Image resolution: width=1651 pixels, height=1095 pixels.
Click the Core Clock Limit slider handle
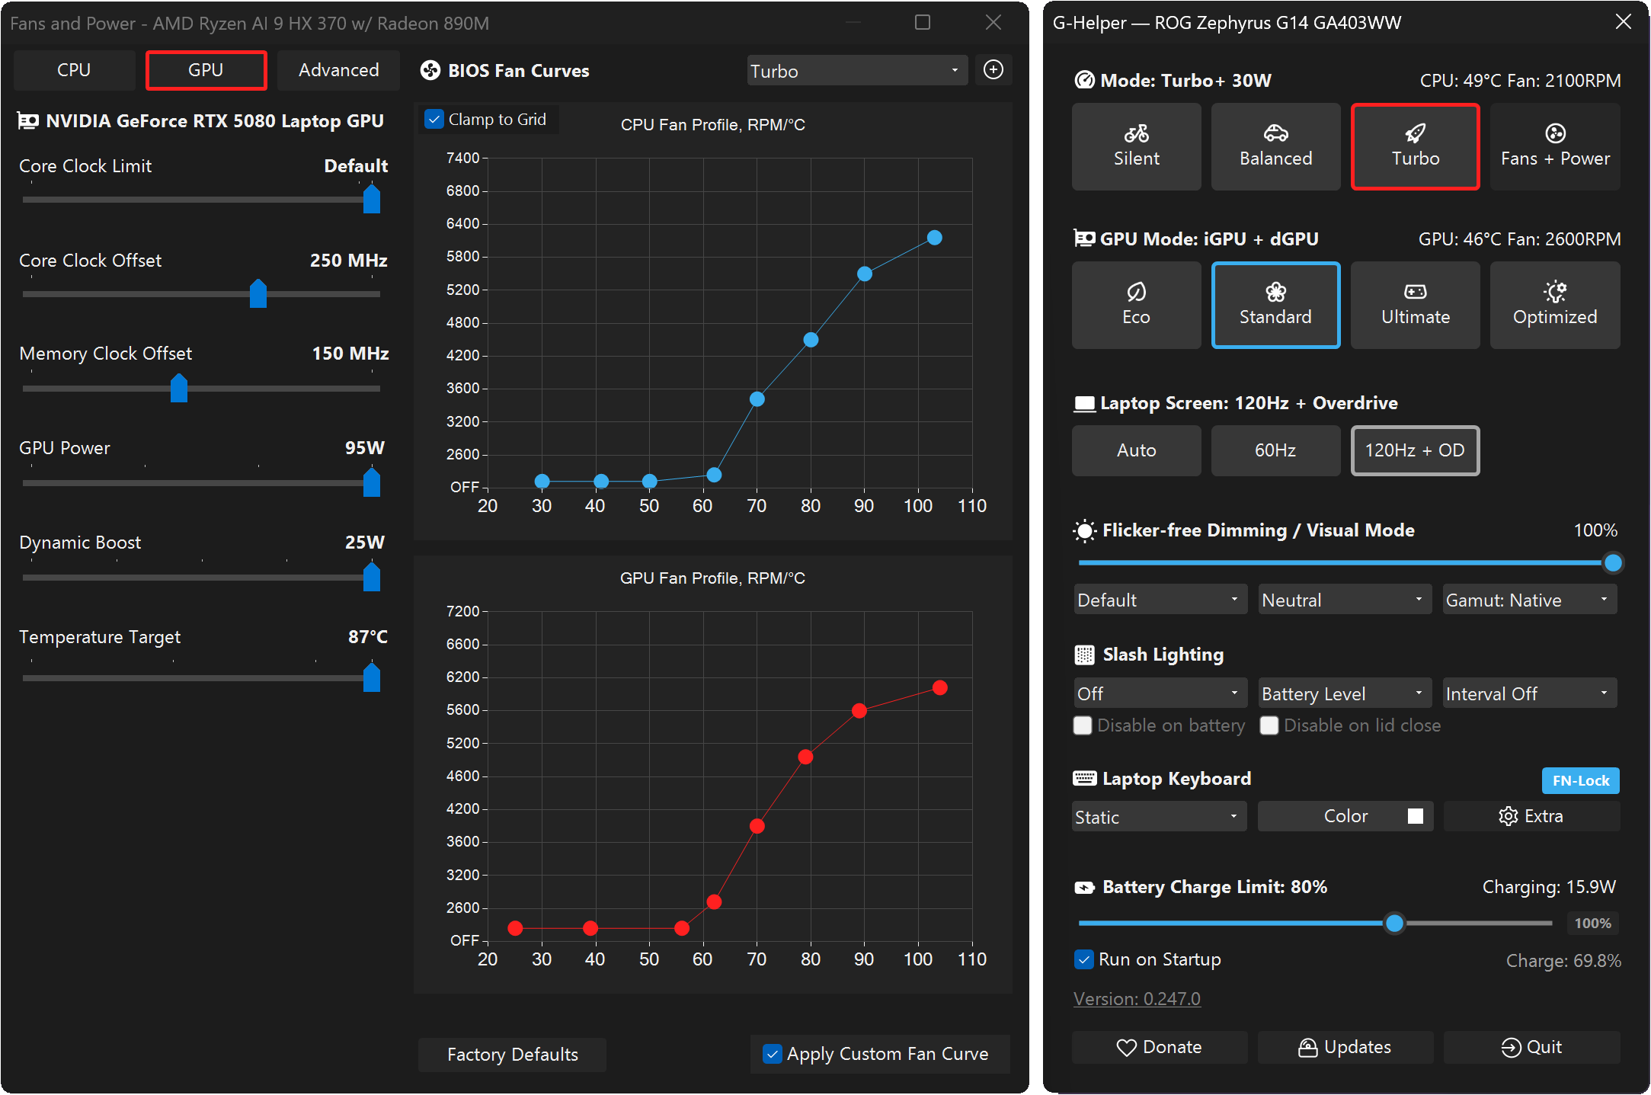372,199
